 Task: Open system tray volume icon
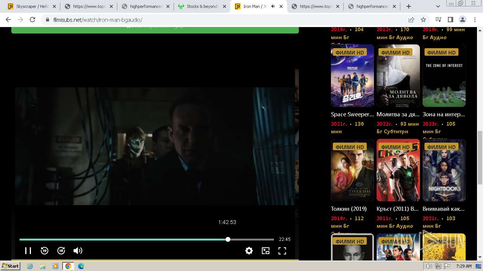(x=429, y=266)
